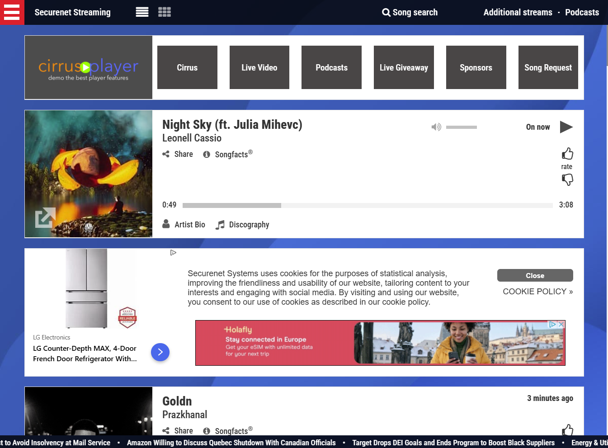608x448 pixels.
Task: View Songfacts for Night Sky
Action: click(227, 154)
